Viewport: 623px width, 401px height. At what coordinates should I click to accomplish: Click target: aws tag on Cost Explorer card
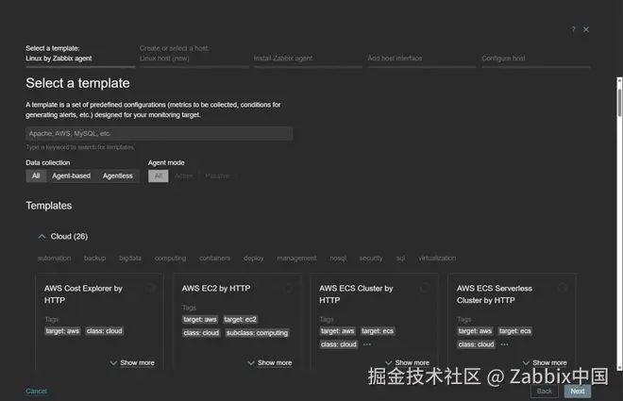(62, 331)
